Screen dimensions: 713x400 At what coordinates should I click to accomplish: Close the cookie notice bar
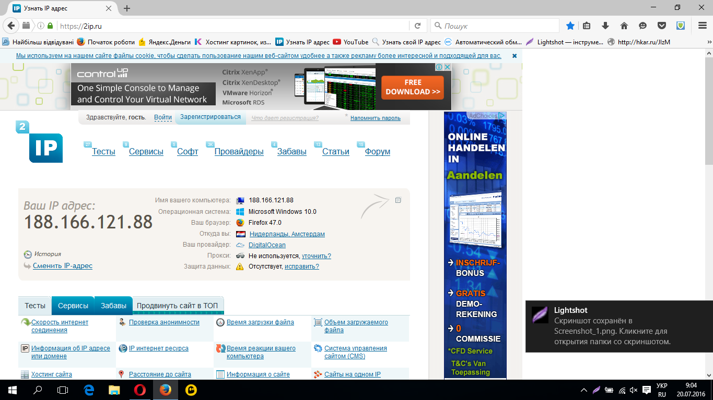click(x=515, y=55)
